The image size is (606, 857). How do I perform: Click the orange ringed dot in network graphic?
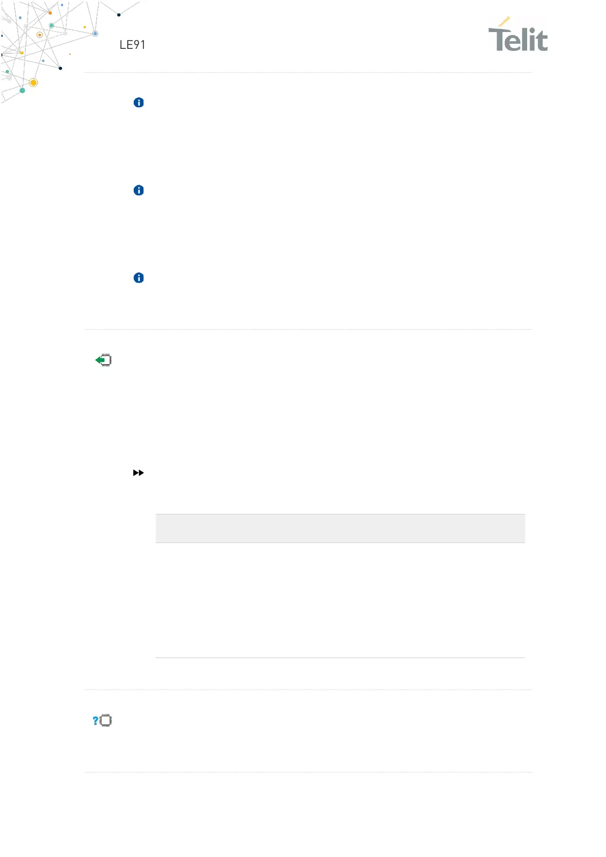40,35
